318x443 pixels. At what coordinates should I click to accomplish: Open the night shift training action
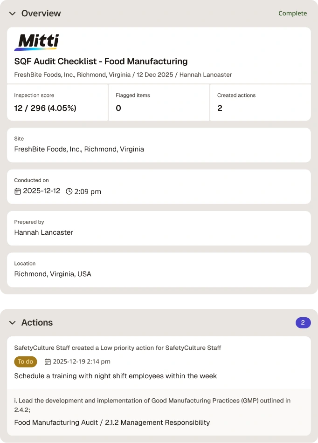pos(116,376)
